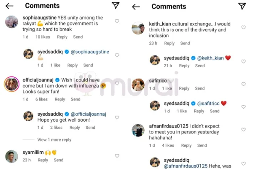Go back using right panel arrow
This screenshot has height=169, width=253.
136,6
